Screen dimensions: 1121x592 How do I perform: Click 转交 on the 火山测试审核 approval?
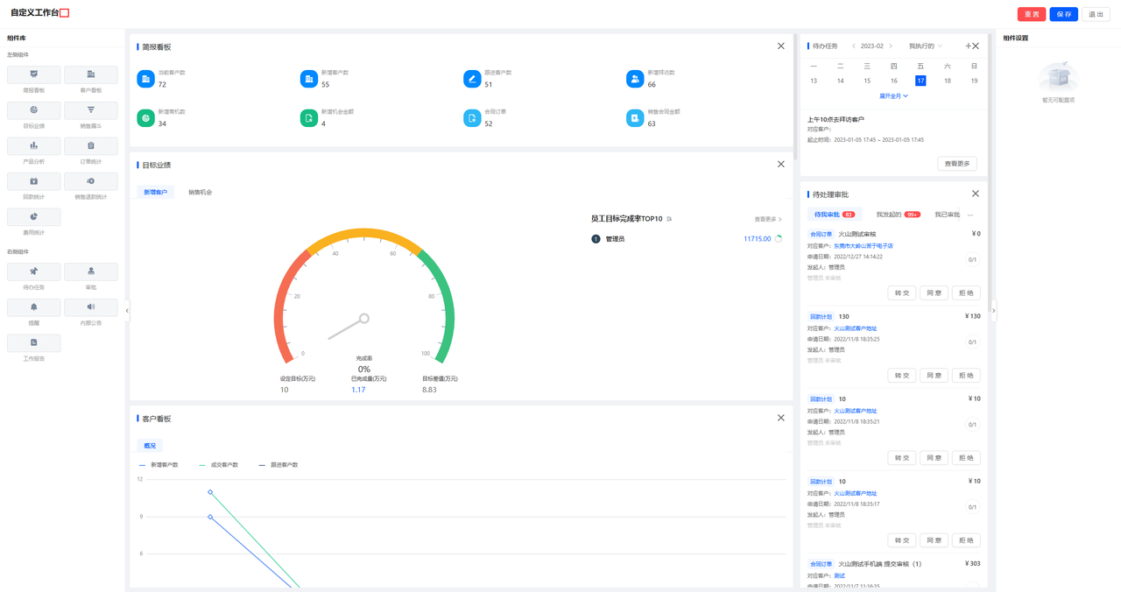click(x=901, y=293)
